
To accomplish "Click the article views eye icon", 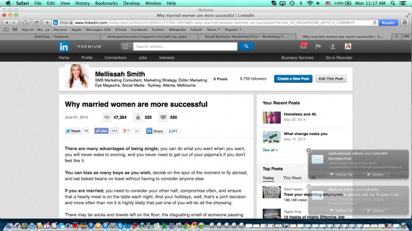I will [x=107, y=117].
